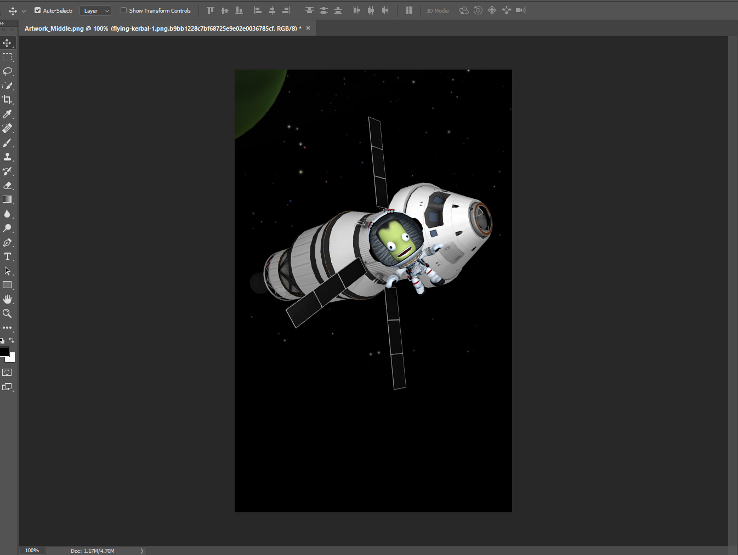Choose the Spot Healing Brush tool
The image size is (738, 555).
point(7,128)
